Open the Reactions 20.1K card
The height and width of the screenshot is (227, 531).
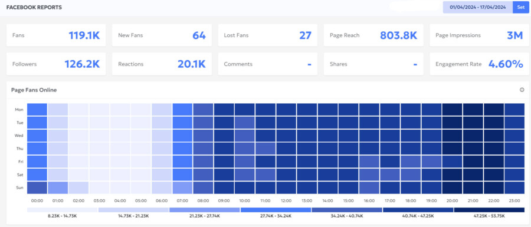tap(162, 64)
